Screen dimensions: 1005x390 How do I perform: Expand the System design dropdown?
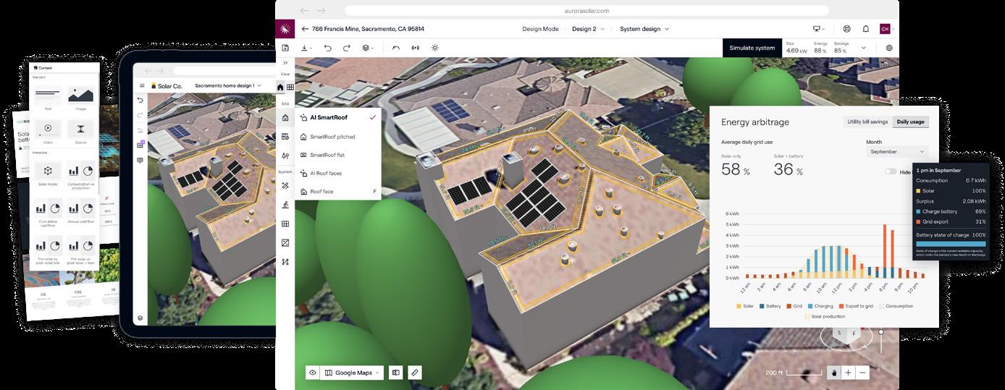click(644, 29)
